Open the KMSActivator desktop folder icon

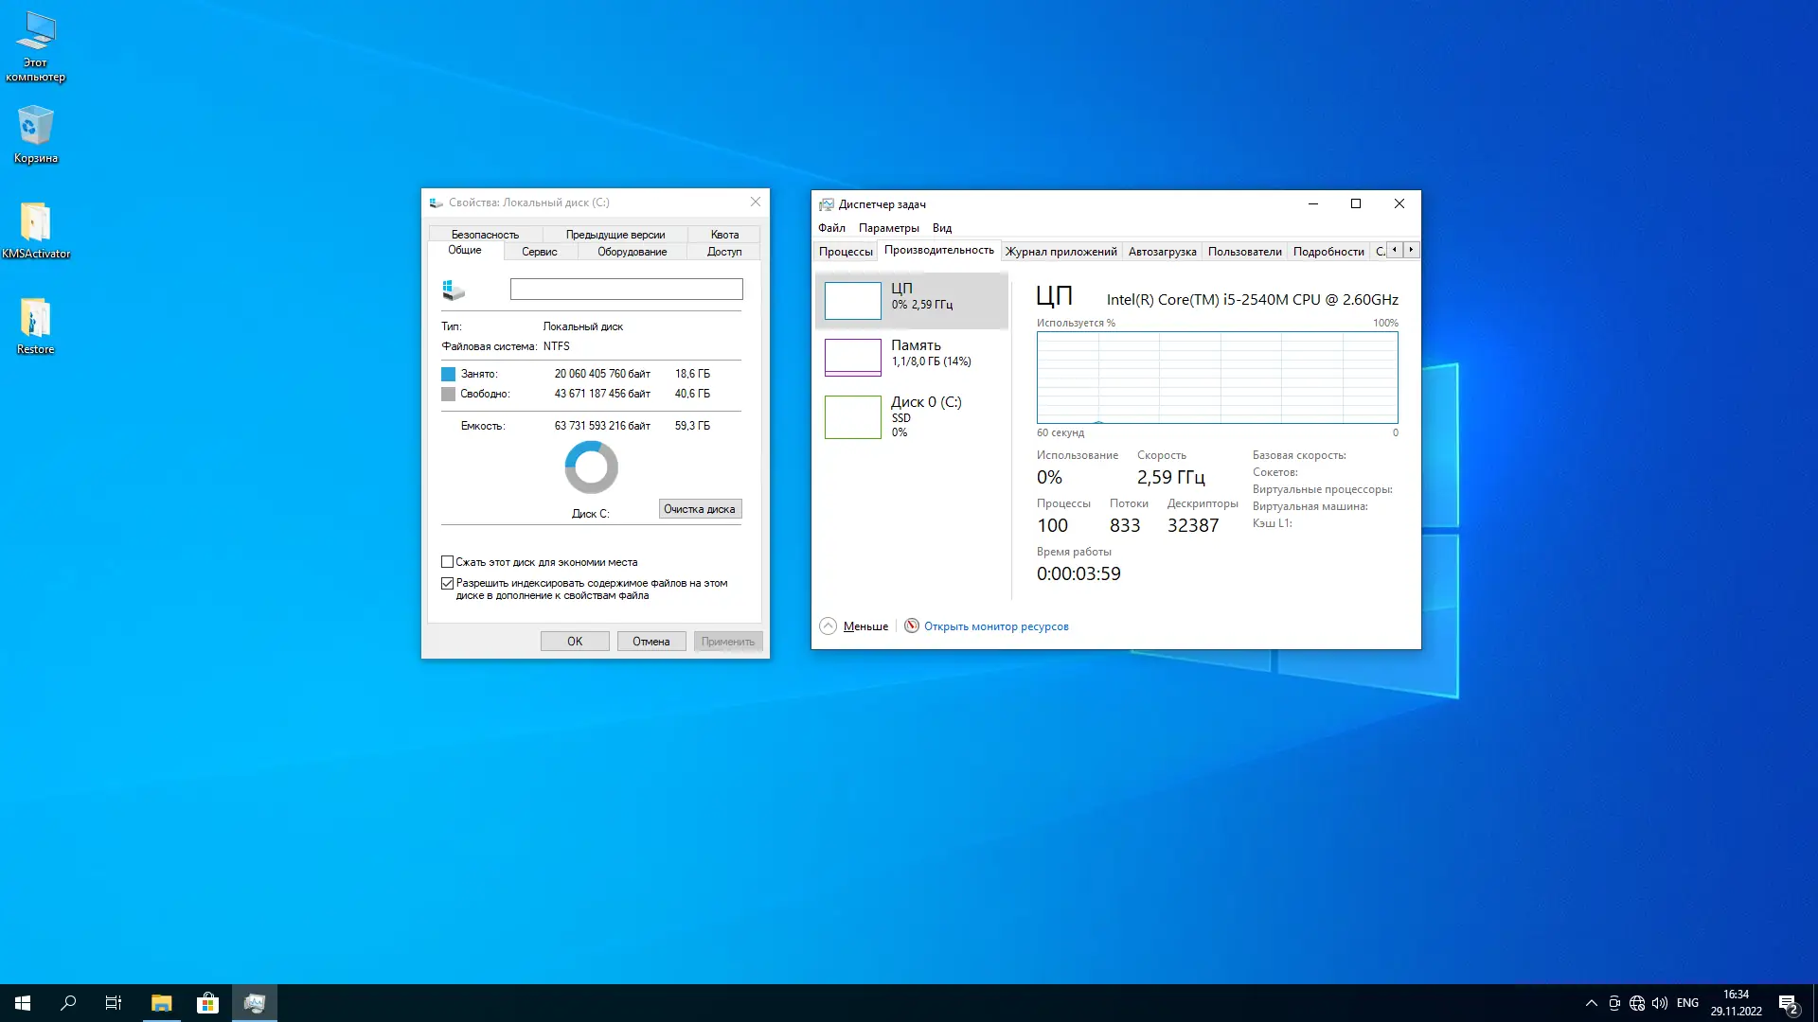coord(35,223)
